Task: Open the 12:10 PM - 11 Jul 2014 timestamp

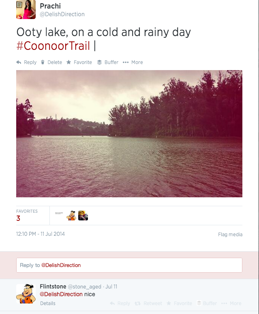Action: pyautogui.click(x=41, y=234)
